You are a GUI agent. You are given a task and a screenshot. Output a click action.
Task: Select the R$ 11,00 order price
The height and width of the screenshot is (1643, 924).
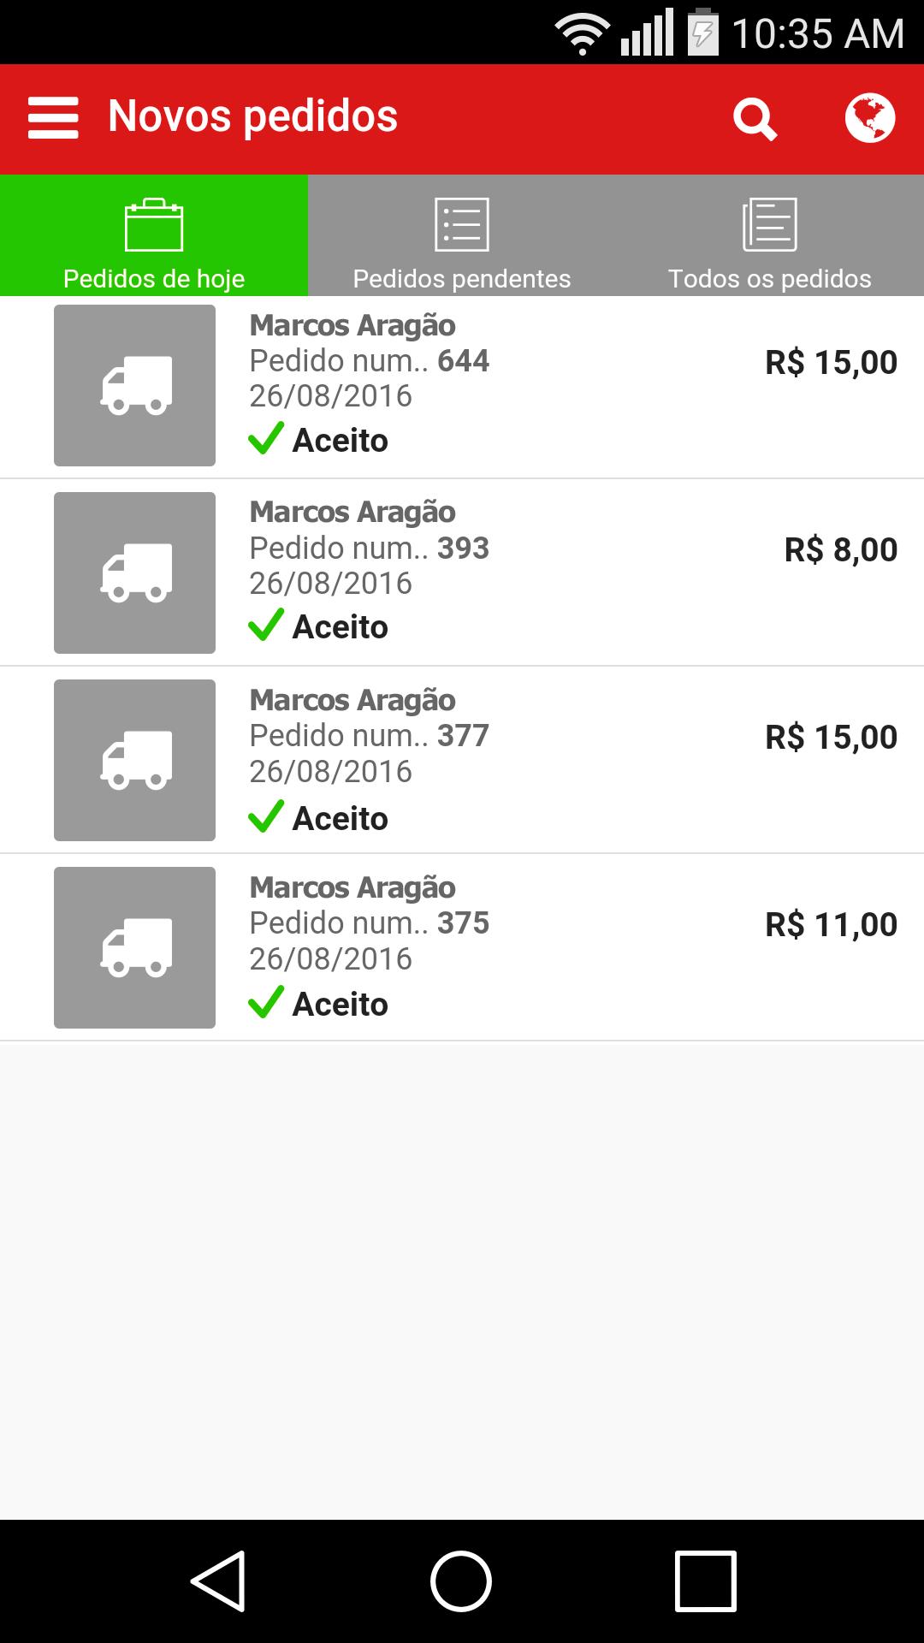pos(831,924)
